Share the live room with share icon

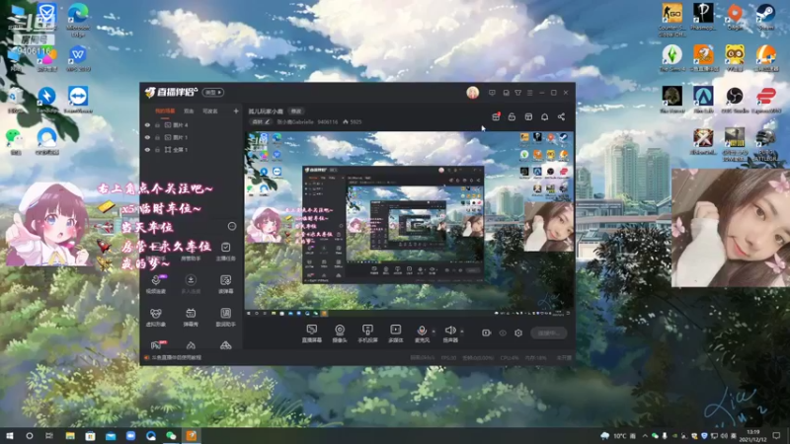point(561,116)
